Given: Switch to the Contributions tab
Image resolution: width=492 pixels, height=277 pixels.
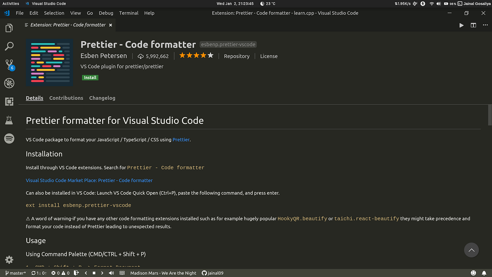Looking at the screenshot, I should click(x=66, y=98).
